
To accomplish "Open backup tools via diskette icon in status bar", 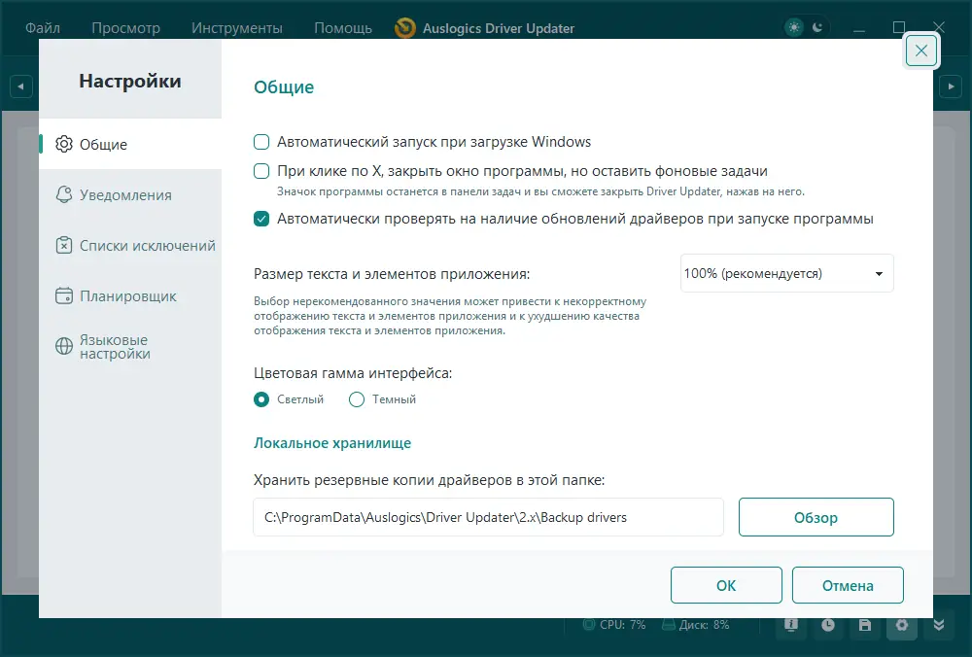I will (x=865, y=626).
